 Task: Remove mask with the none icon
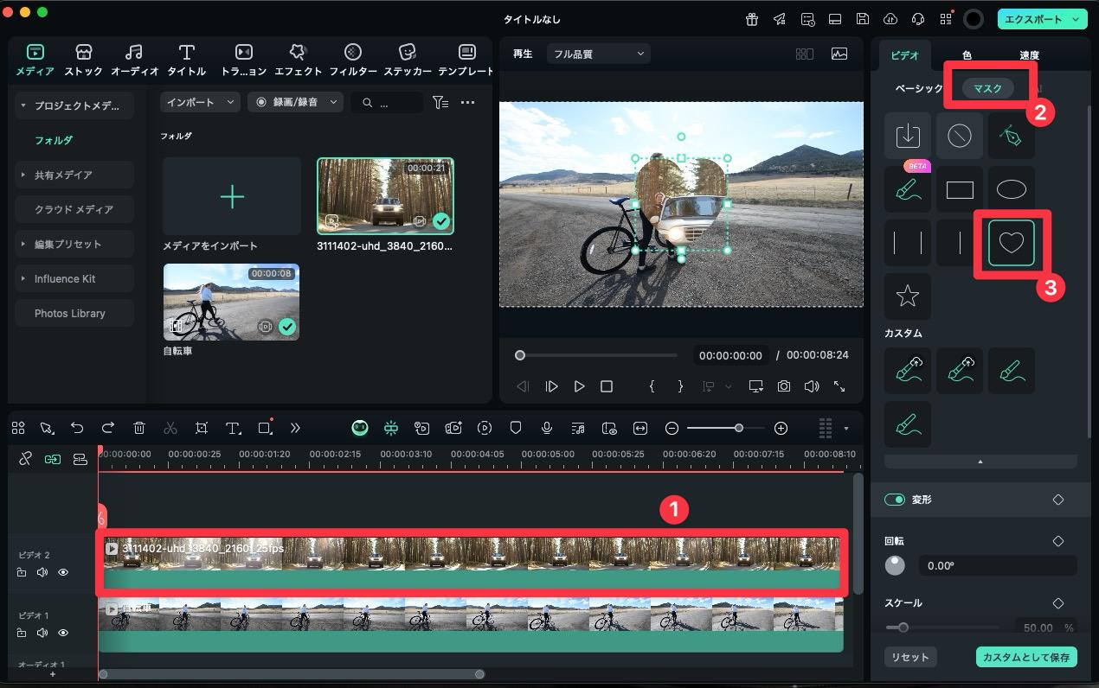[x=959, y=136]
